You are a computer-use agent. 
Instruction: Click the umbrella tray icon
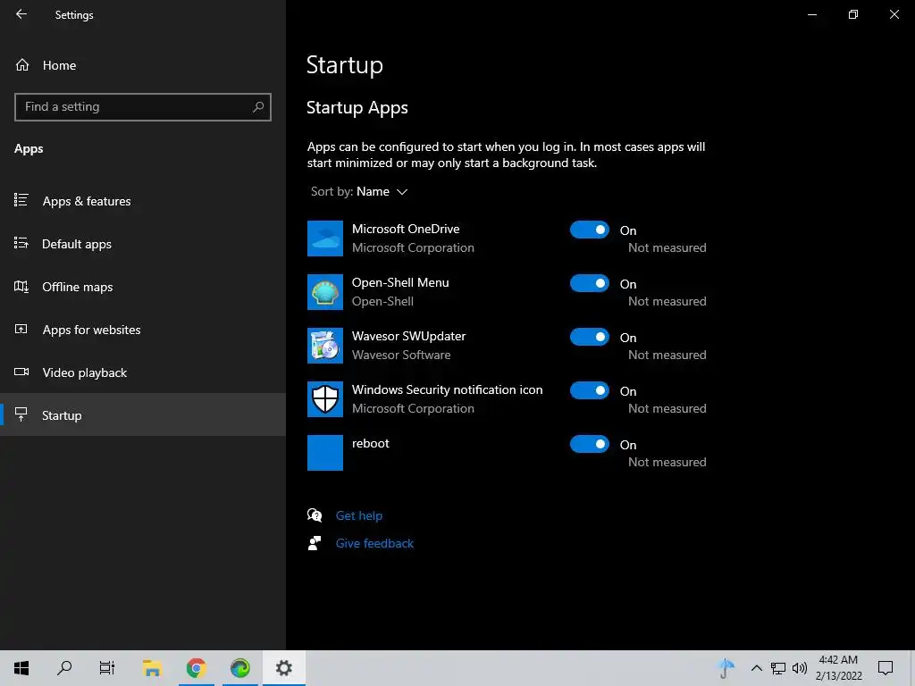pyautogui.click(x=726, y=668)
